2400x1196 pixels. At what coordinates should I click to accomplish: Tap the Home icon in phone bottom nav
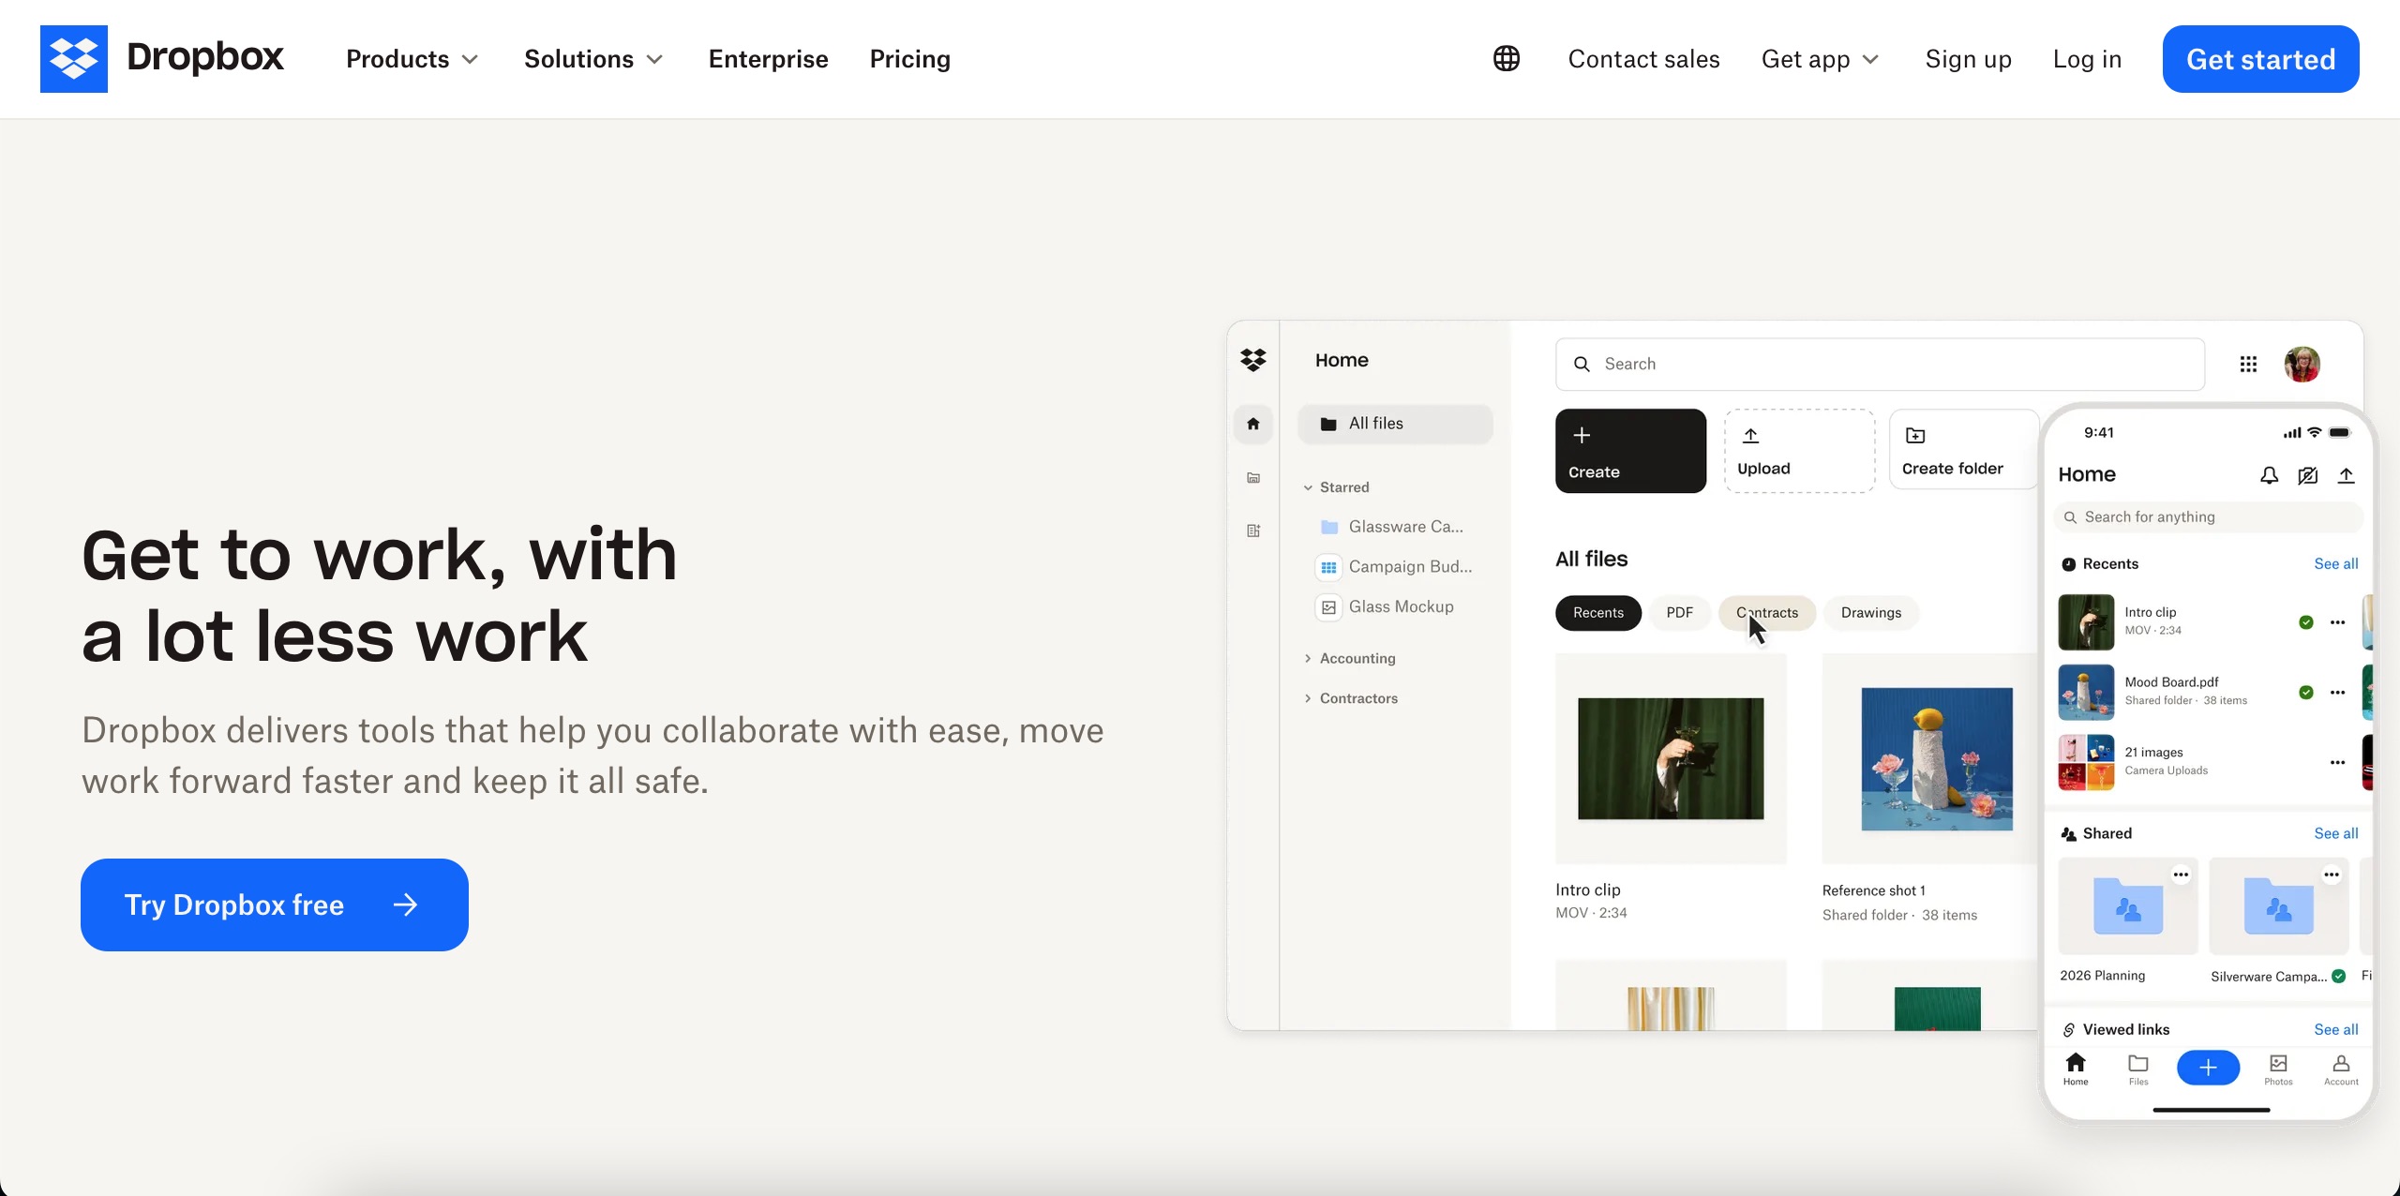click(2076, 1069)
